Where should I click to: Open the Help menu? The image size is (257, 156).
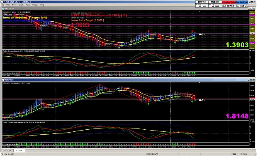tap(42, 5)
